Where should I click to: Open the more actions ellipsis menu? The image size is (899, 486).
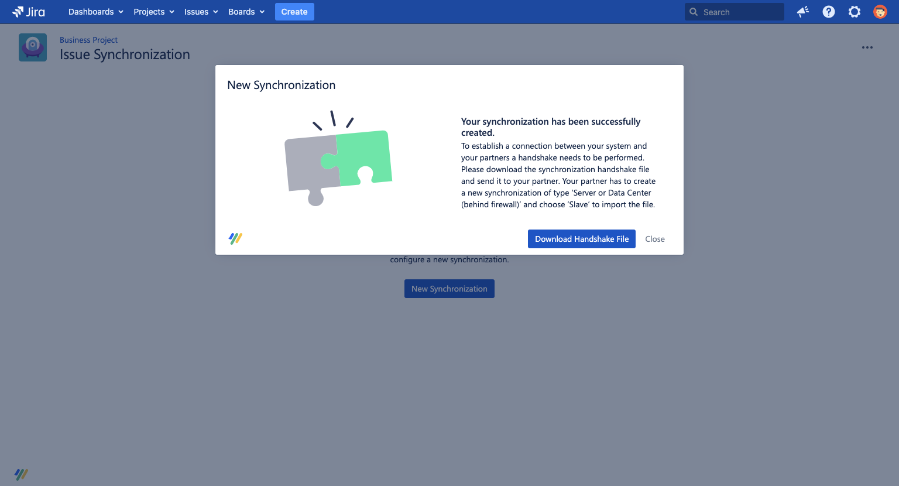pos(867,47)
